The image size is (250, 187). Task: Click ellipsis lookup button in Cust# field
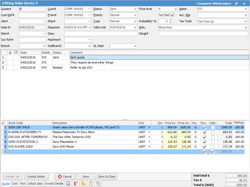point(90,9)
